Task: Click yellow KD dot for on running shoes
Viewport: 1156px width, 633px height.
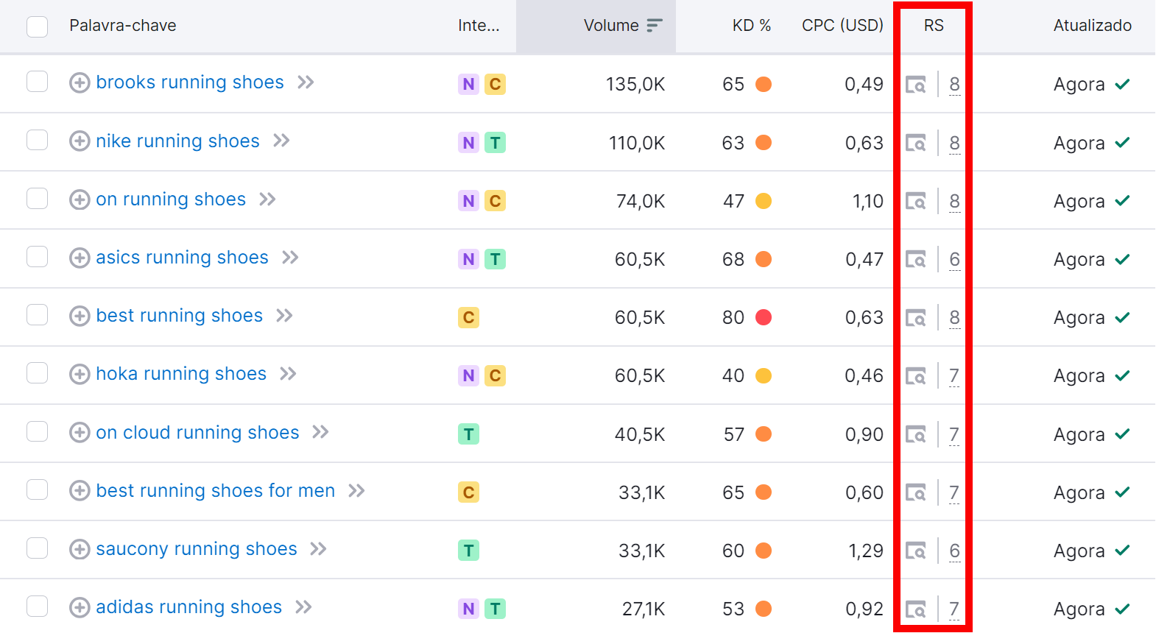Action: pyautogui.click(x=764, y=201)
